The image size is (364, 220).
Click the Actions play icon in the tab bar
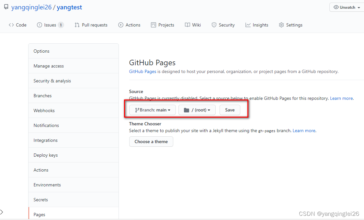point(121,25)
